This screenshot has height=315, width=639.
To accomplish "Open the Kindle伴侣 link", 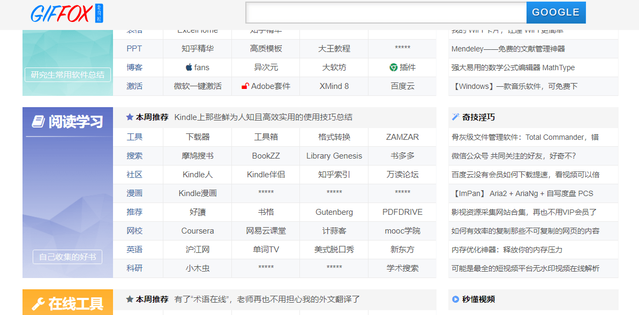I will [266, 175].
